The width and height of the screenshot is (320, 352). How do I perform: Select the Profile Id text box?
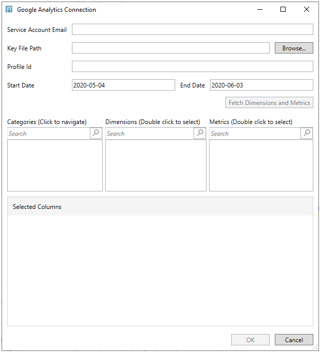coord(192,66)
